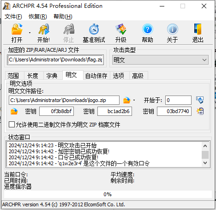Open the 恢复(R) menu
The width and height of the screenshot is (216, 210).
point(38,17)
